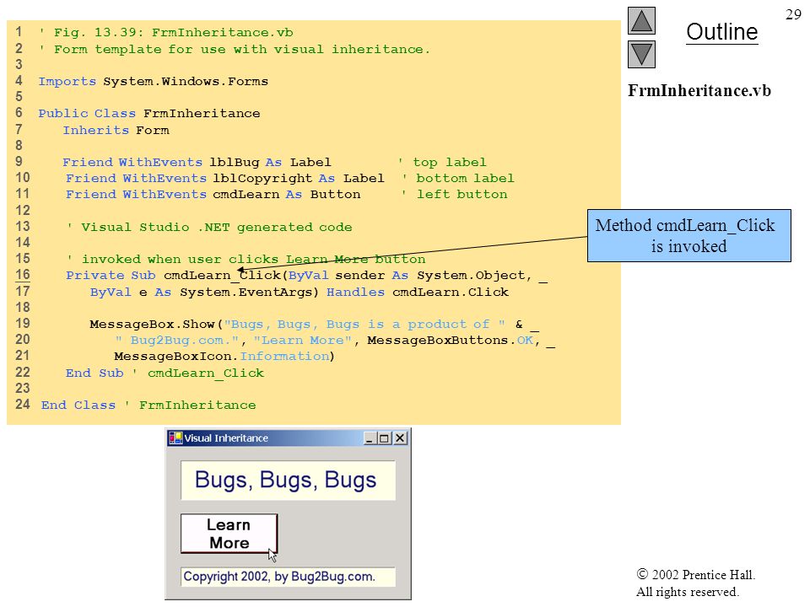The height and width of the screenshot is (607, 810).
Task: Click the "Copyright 2002, by Bug2Bug.com." label
Action: 288,577
